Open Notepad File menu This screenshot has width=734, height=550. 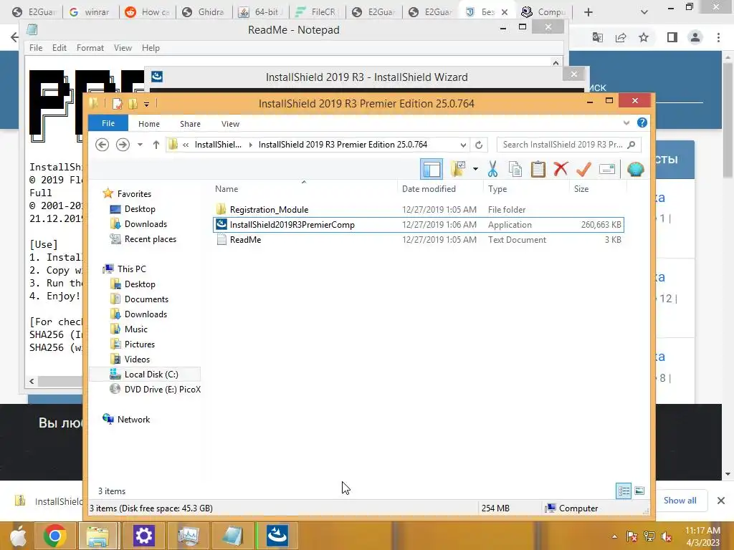36,48
